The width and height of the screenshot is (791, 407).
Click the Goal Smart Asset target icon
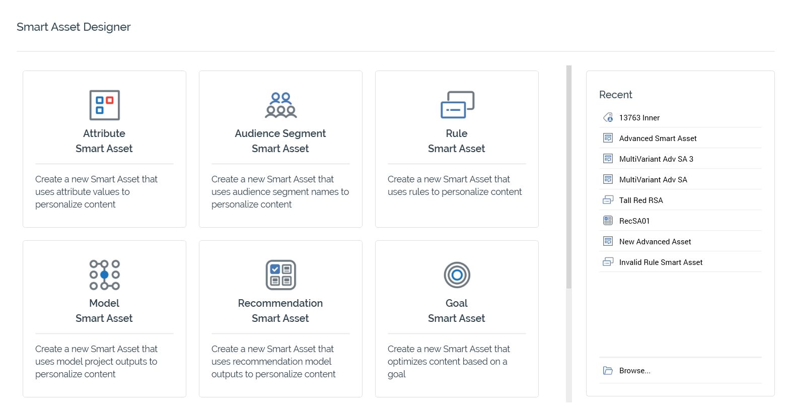(x=457, y=275)
